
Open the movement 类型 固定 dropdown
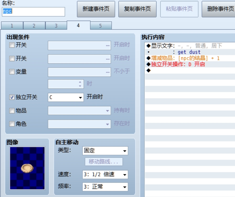(105, 151)
